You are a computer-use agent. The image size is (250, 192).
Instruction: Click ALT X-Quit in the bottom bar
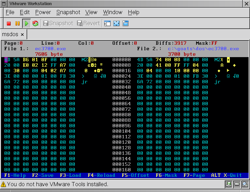pyautogui.click(x=227, y=175)
